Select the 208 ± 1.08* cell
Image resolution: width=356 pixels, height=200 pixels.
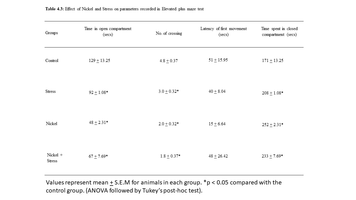coord(273,93)
